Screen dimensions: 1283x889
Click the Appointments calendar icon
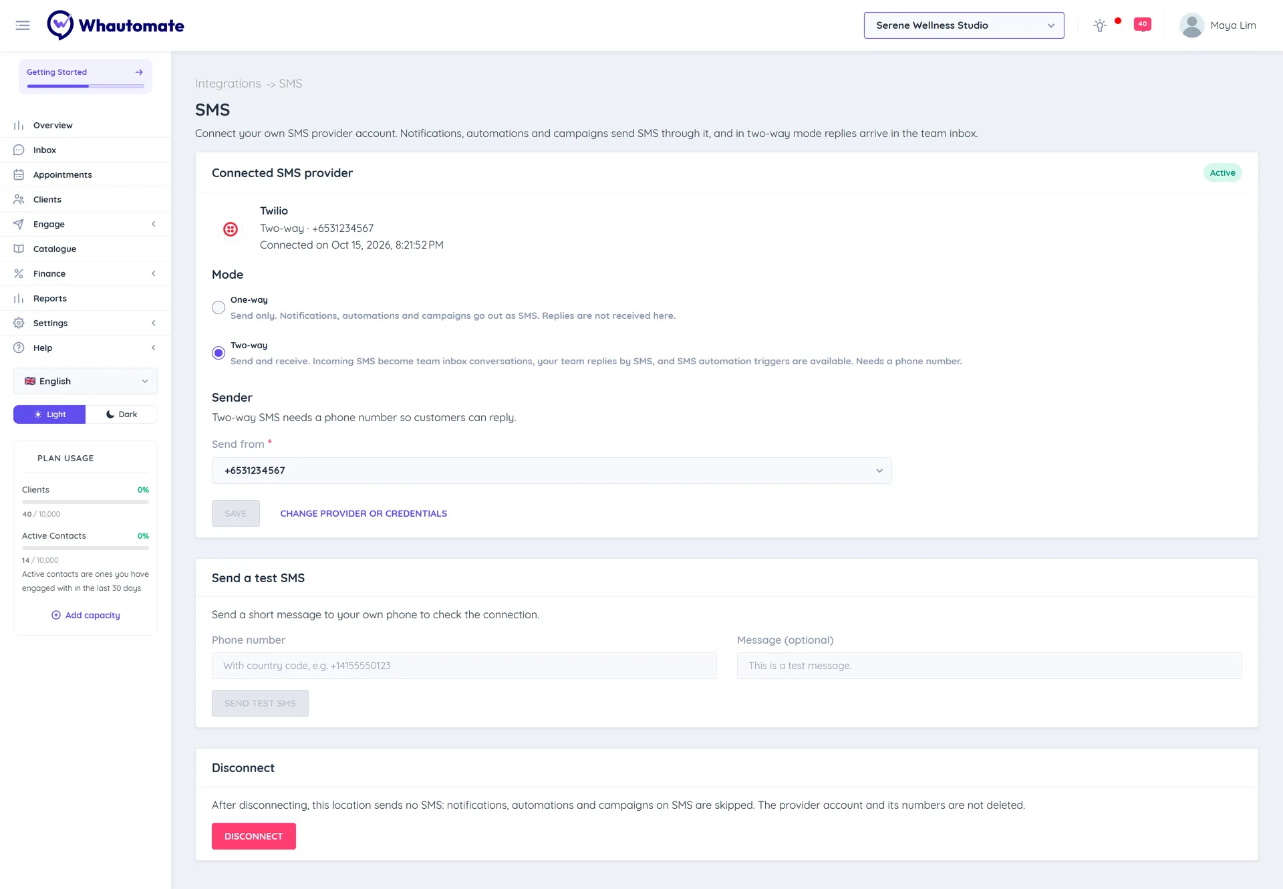[19, 175]
